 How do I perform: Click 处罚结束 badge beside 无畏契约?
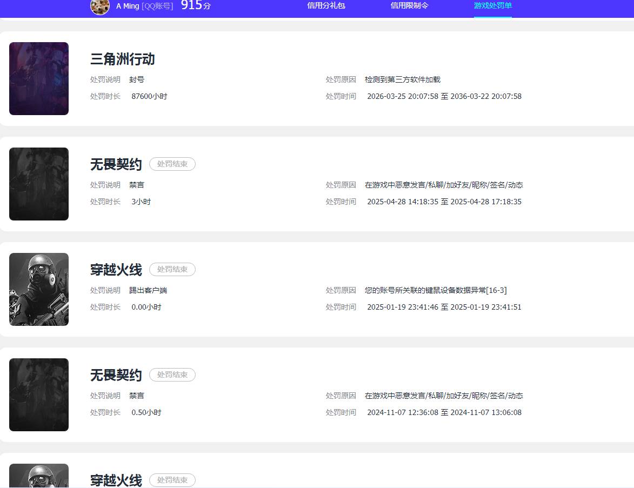click(172, 164)
